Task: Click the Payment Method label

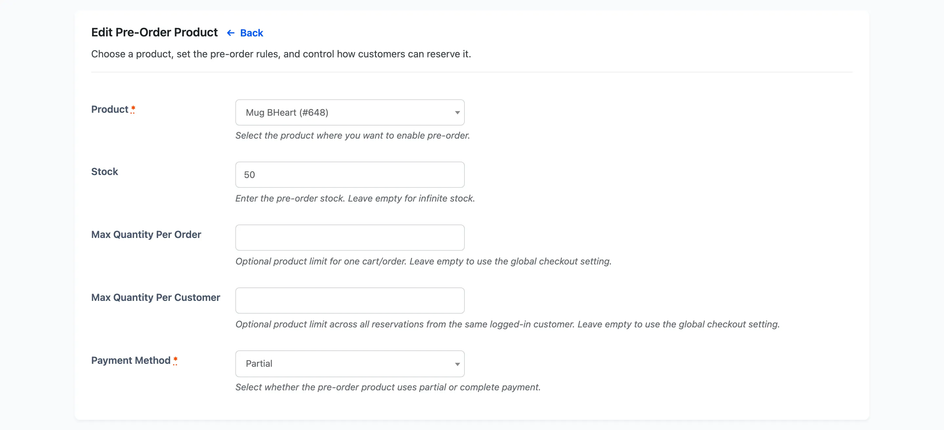Action: [x=131, y=361]
